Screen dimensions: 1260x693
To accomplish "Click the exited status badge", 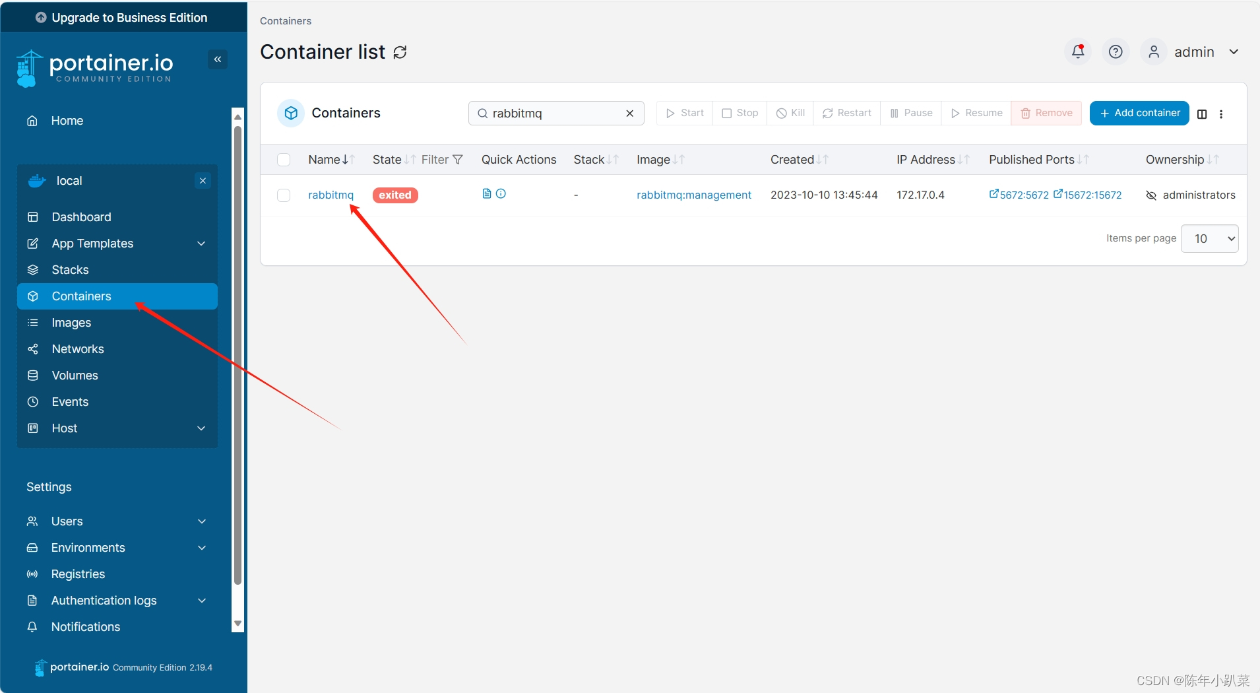I will [395, 195].
